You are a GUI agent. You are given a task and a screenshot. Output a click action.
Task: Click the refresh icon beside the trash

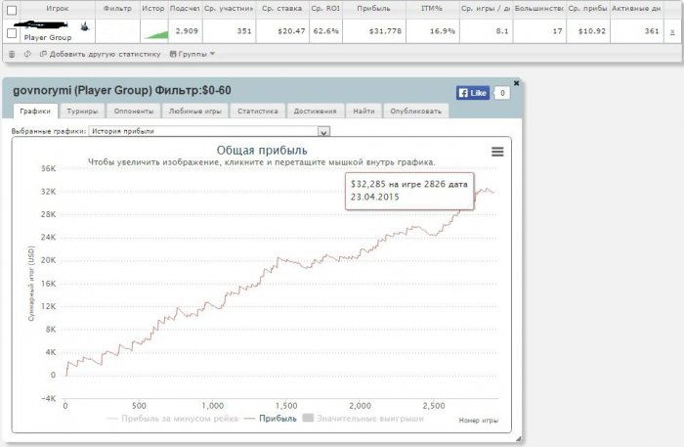(27, 54)
